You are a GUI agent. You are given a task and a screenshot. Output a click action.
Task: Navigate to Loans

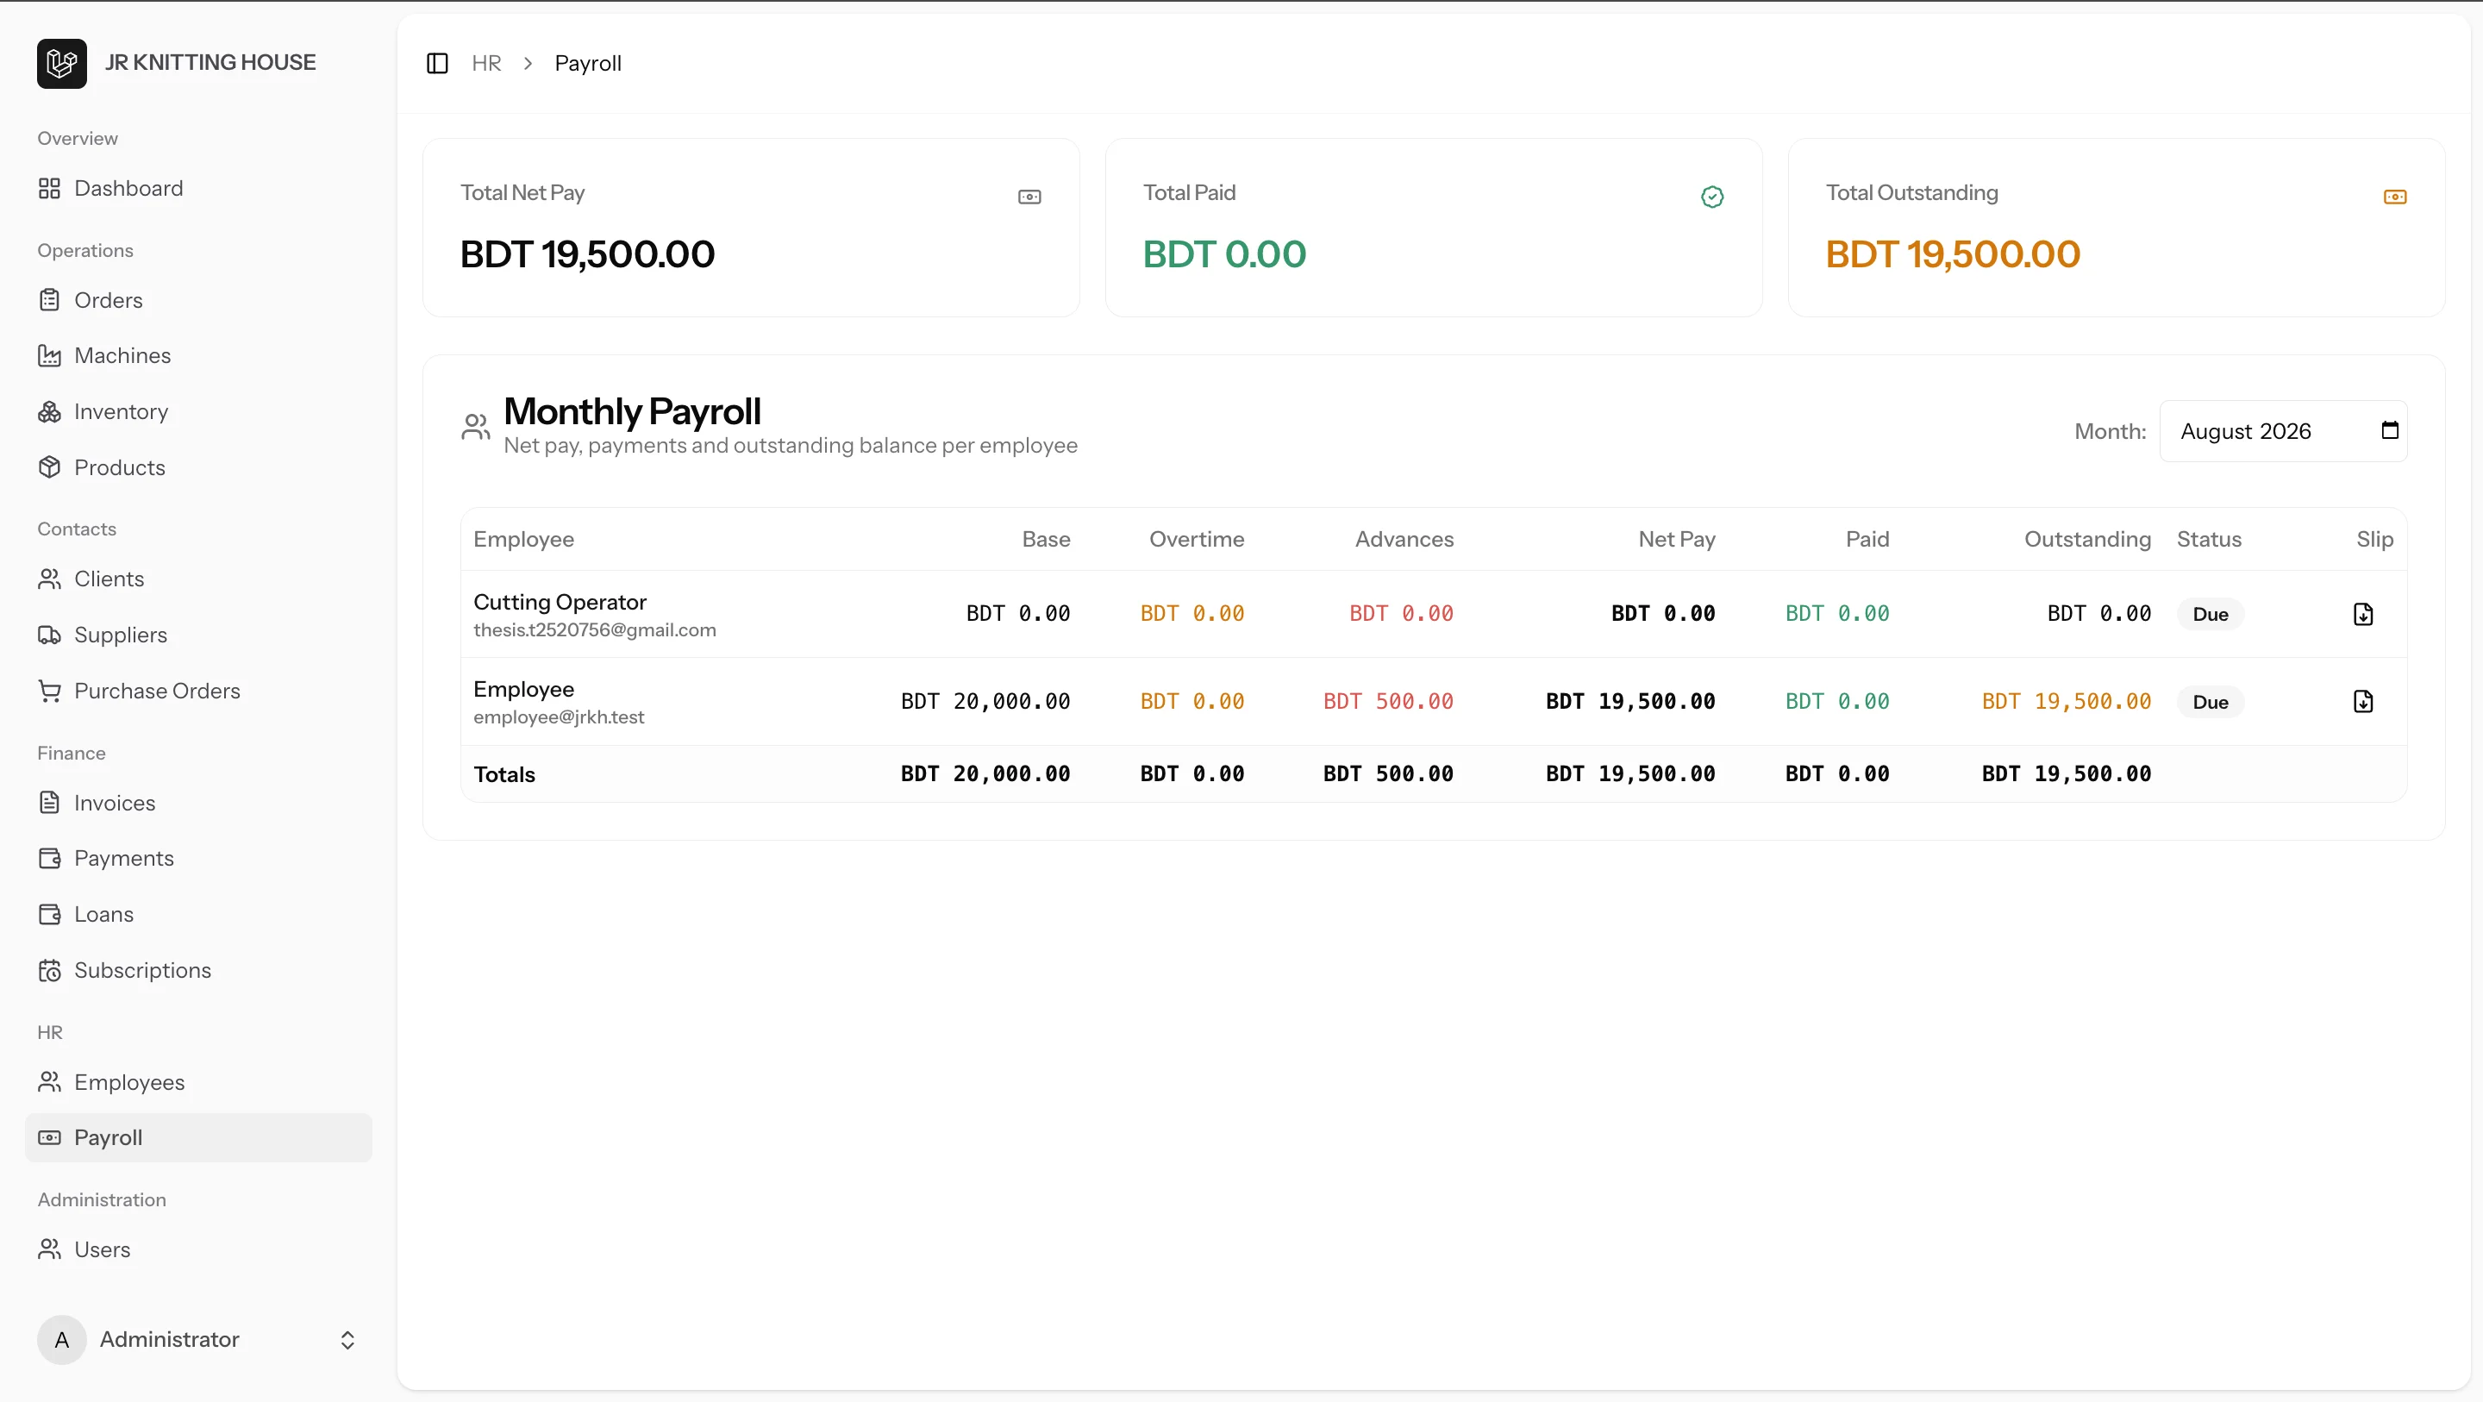coord(198,914)
